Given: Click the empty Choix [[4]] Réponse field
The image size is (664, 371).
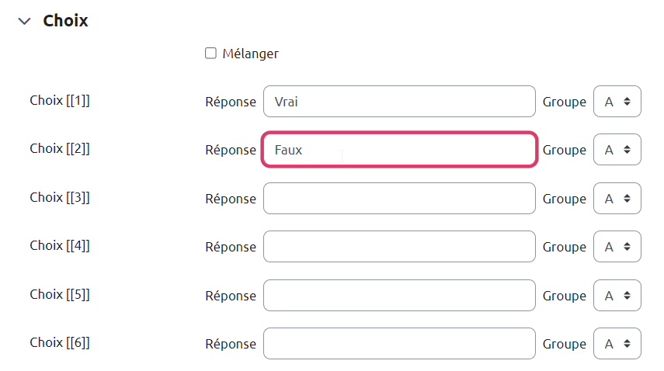Looking at the screenshot, I should pos(399,247).
